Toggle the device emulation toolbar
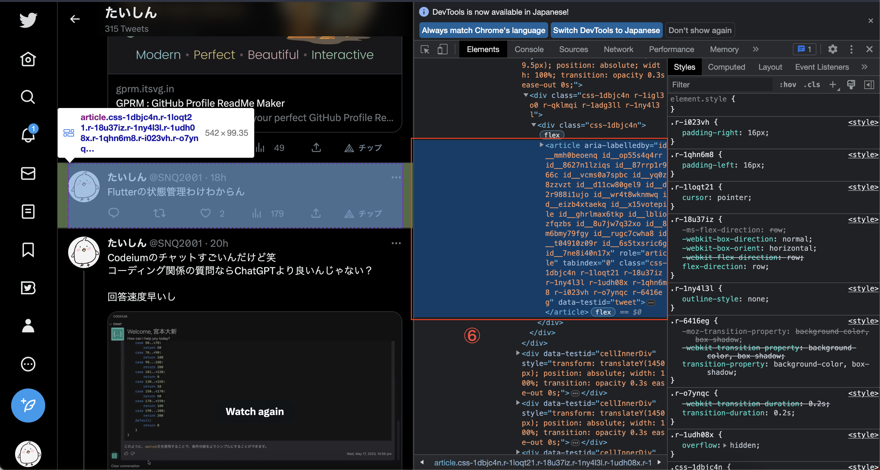Image resolution: width=880 pixels, height=470 pixels. coord(442,49)
